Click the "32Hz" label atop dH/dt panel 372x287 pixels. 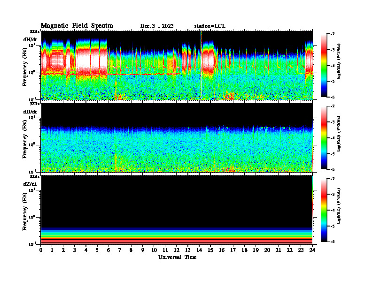click(x=34, y=31)
